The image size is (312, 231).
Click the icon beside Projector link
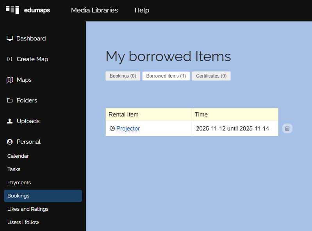pyautogui.click(x=112, y=129)
